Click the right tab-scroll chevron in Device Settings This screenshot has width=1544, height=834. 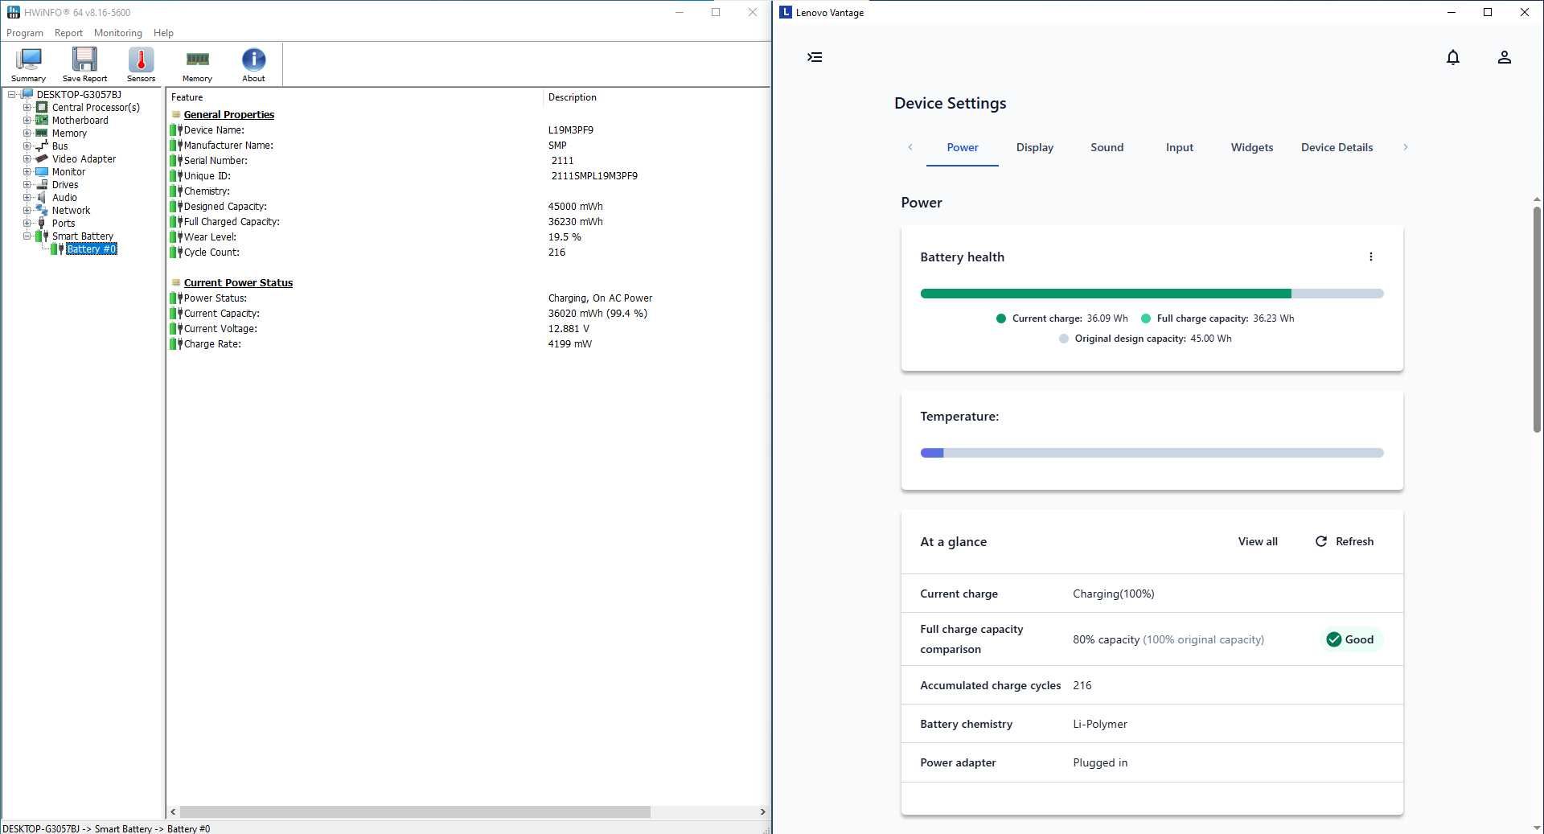point(1405,147)
